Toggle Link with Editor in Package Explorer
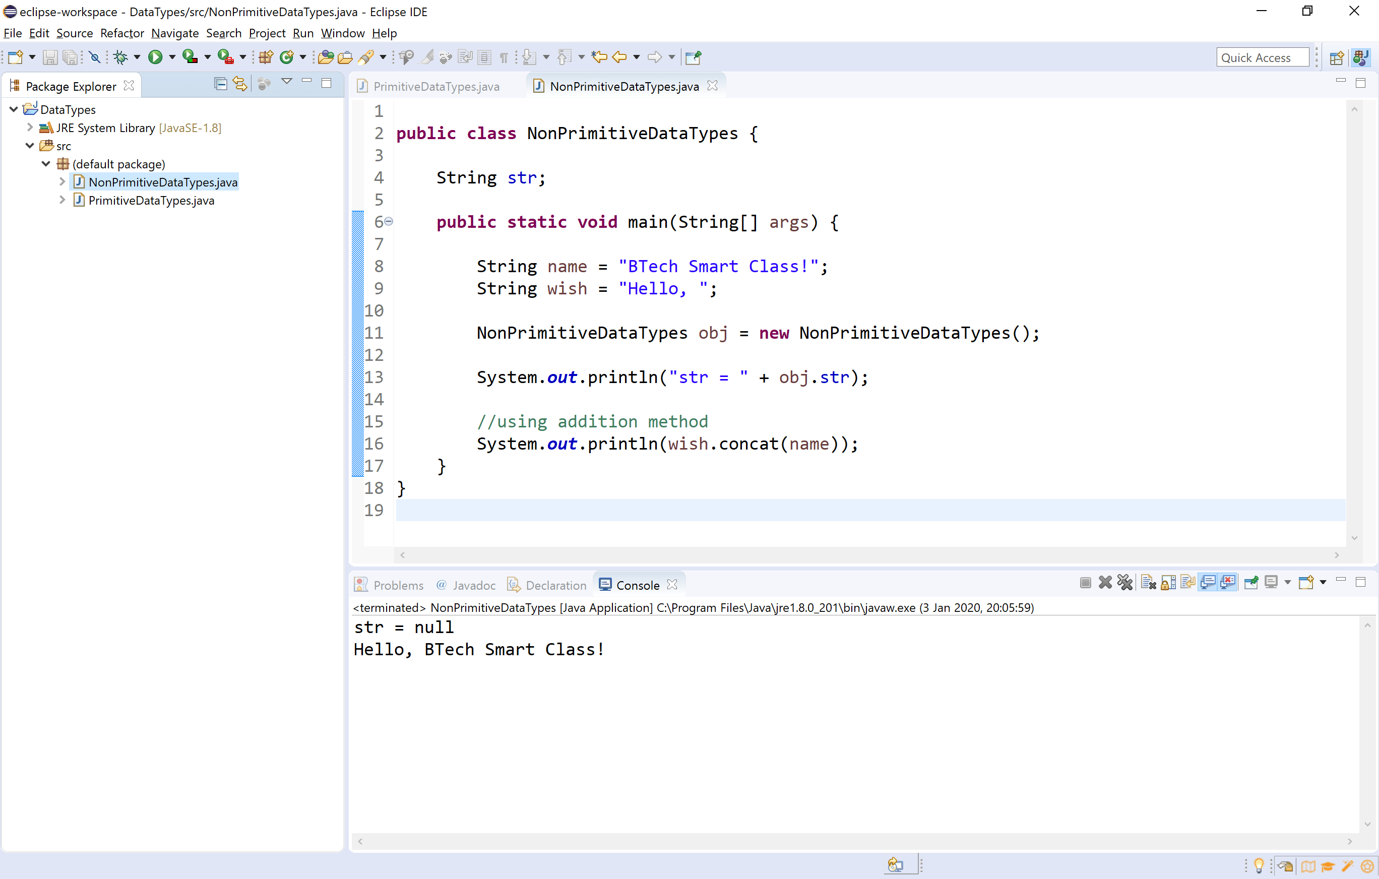The height and width of the screenshot is (879, 1379). coord(240,84)
